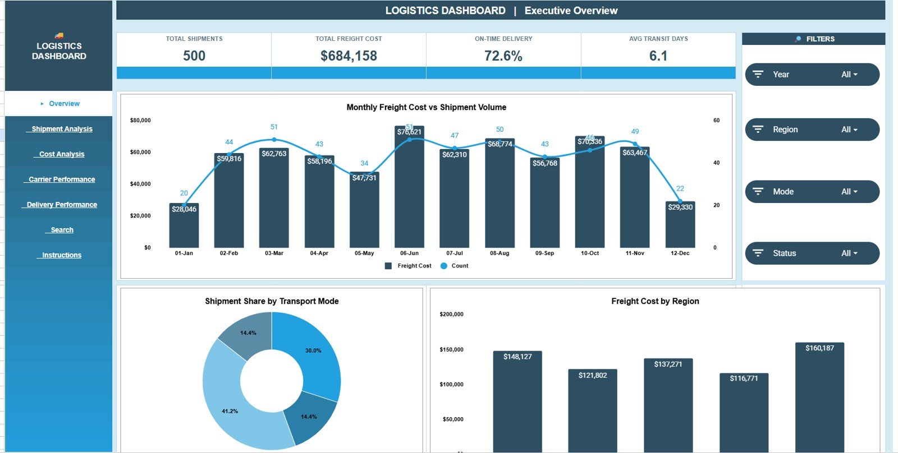The height and width of the screenshot is (453, 898).
Task: Click the magnifier icon beside FILTERS
Action: (798, 39)
